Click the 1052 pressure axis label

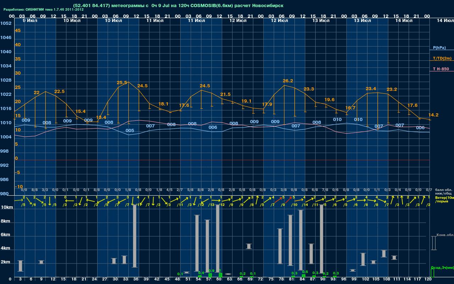coord(5,23)
